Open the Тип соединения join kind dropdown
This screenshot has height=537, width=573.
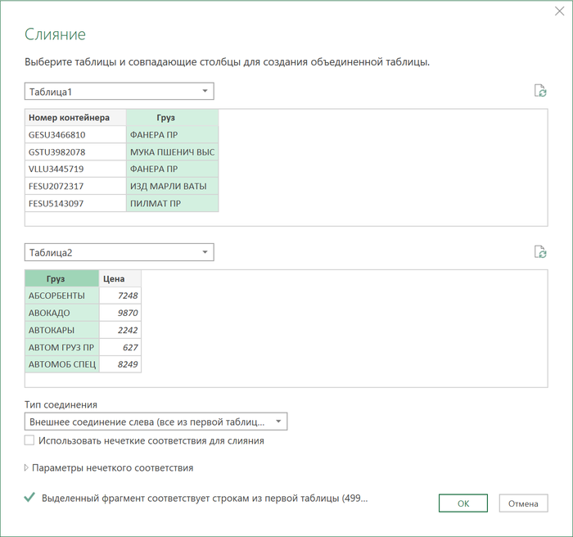coord(156,422)
